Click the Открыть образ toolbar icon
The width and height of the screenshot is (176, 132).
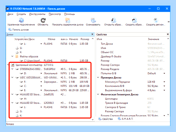click(x=114, y=20)
